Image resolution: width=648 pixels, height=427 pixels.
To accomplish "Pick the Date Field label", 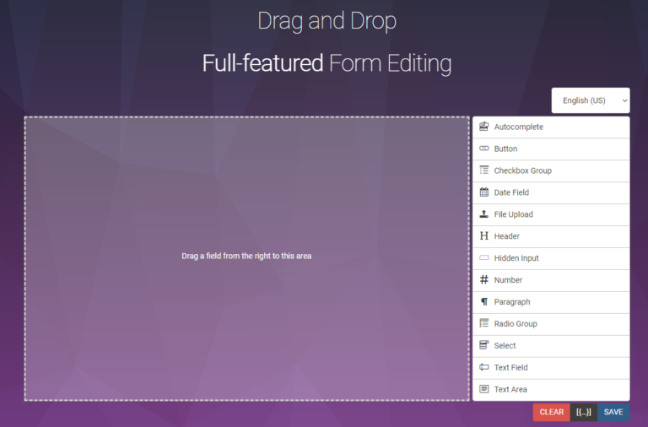I will click(511, 192).
